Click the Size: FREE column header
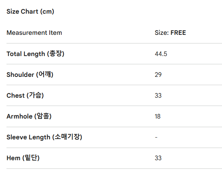 point(170,33)
